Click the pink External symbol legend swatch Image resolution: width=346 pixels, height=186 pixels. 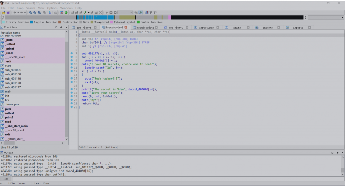pyautogui.click(x=112, y=22)
